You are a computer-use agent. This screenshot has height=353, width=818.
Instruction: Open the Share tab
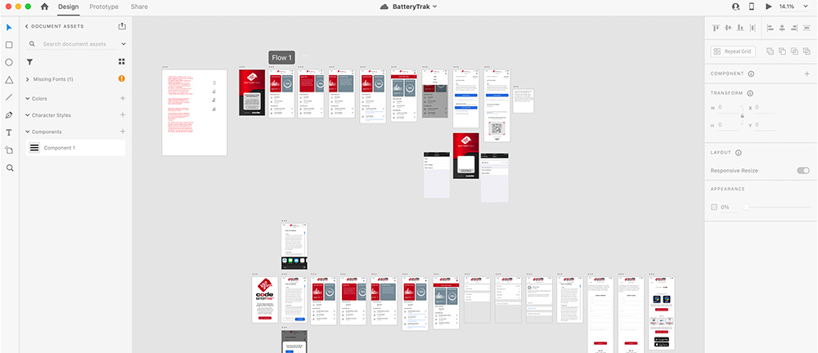pos(139,7)
